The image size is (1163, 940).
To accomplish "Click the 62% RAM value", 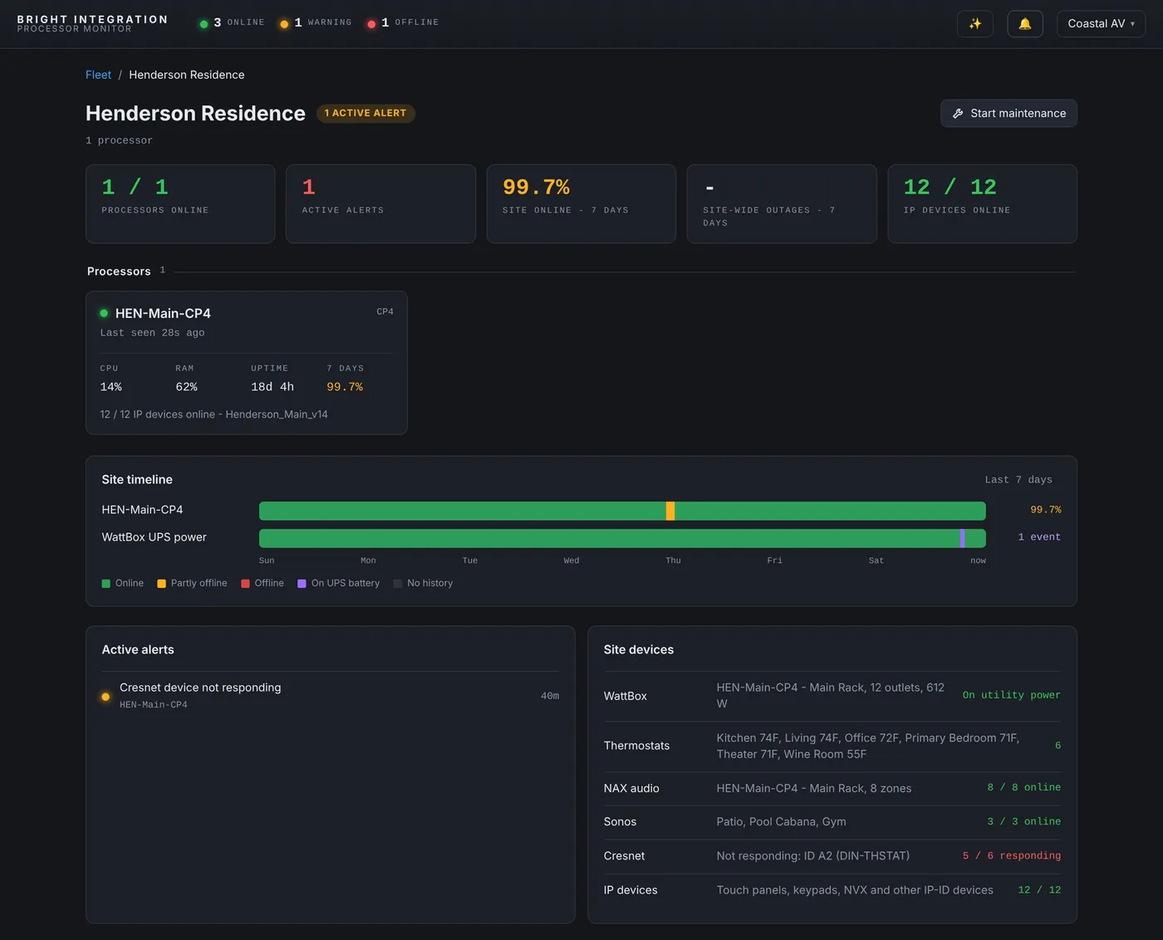I will click(x=187, y=387).
